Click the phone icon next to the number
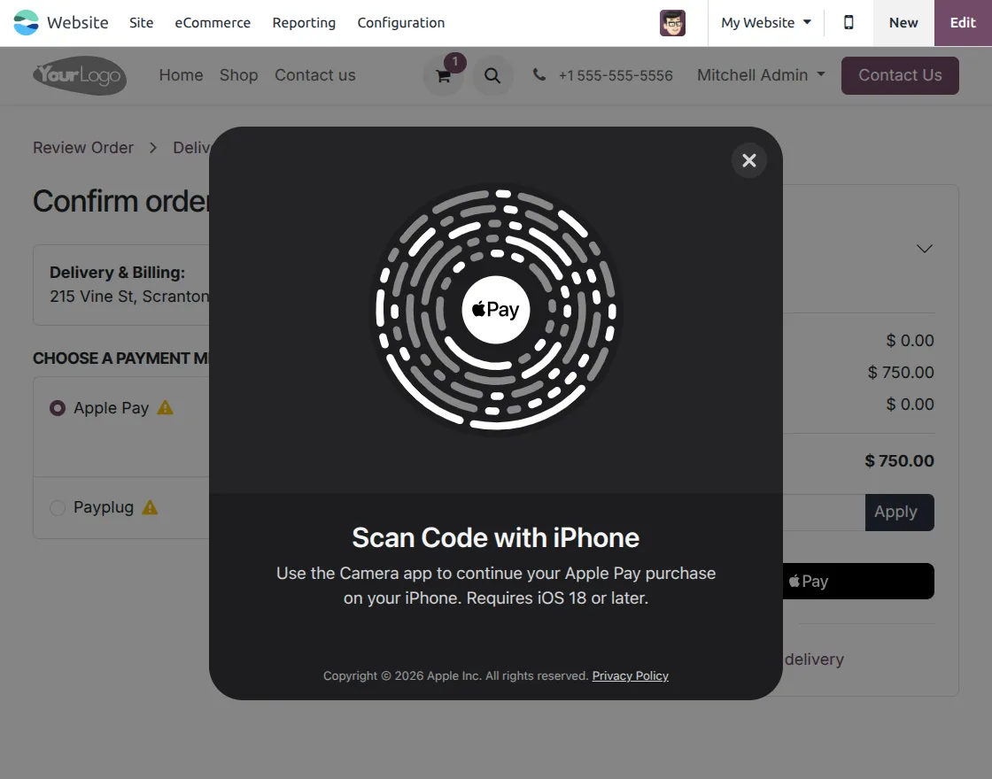This screenshot has width=992, height=779. (539, 76)
